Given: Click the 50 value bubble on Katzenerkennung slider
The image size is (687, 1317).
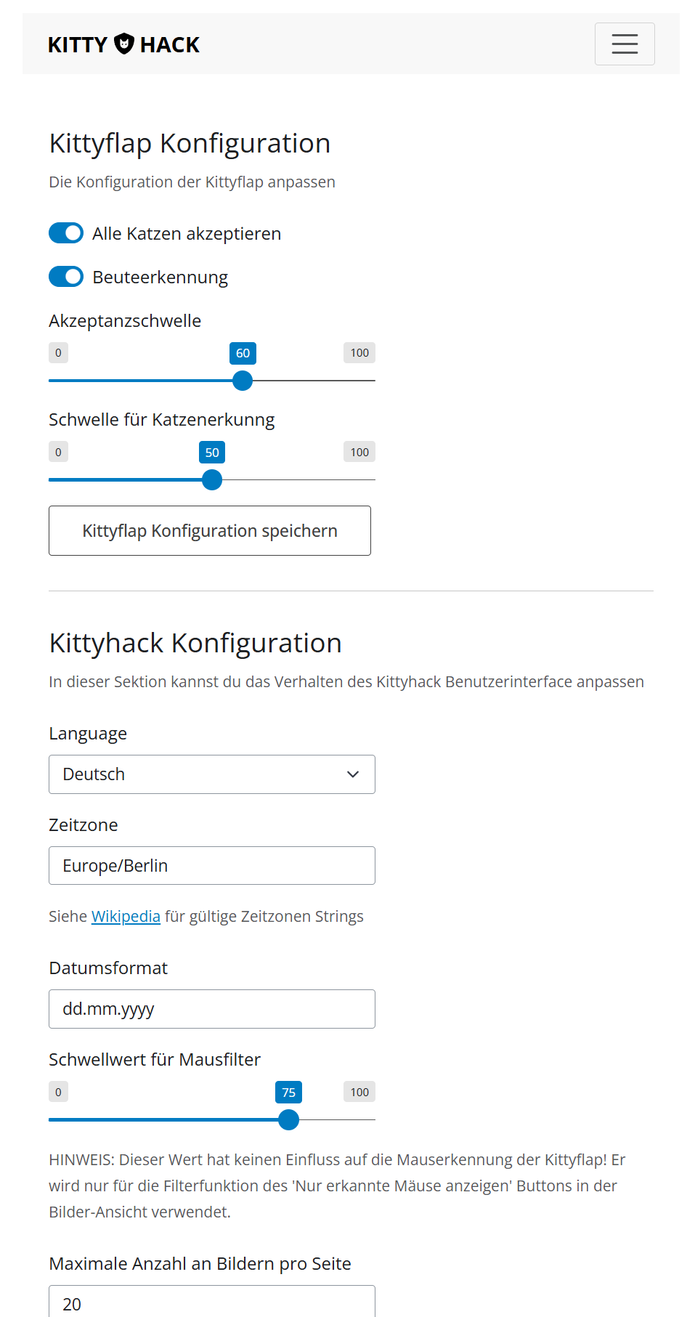Looking at the screenshot, I should (212, 453).
